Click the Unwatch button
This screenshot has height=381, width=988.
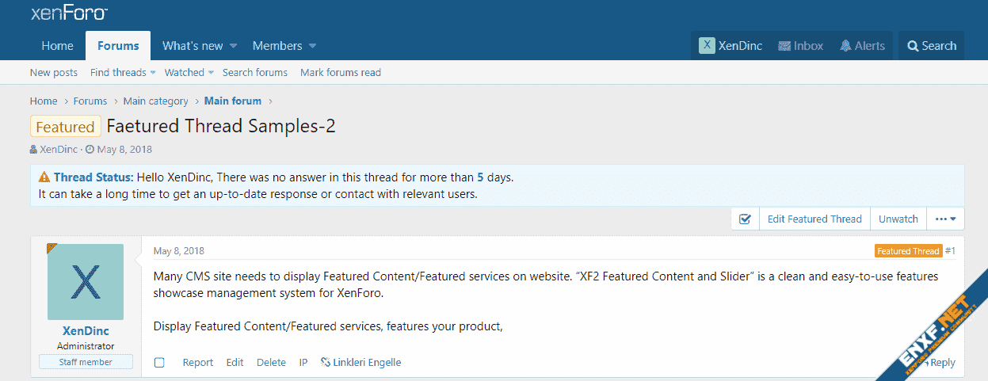(x=898, y=219)
